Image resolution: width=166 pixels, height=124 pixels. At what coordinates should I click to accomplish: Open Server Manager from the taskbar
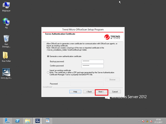click(x=7, y=121)
